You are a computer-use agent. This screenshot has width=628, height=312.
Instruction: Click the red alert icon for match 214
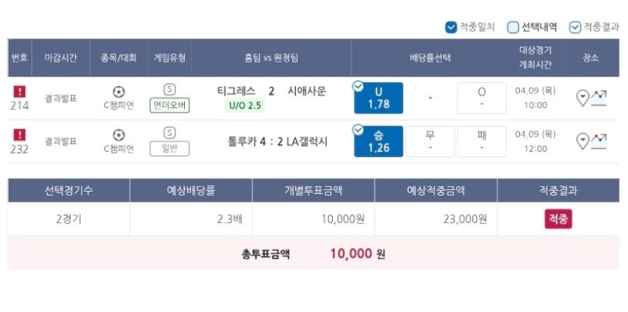tap(20, 91)
